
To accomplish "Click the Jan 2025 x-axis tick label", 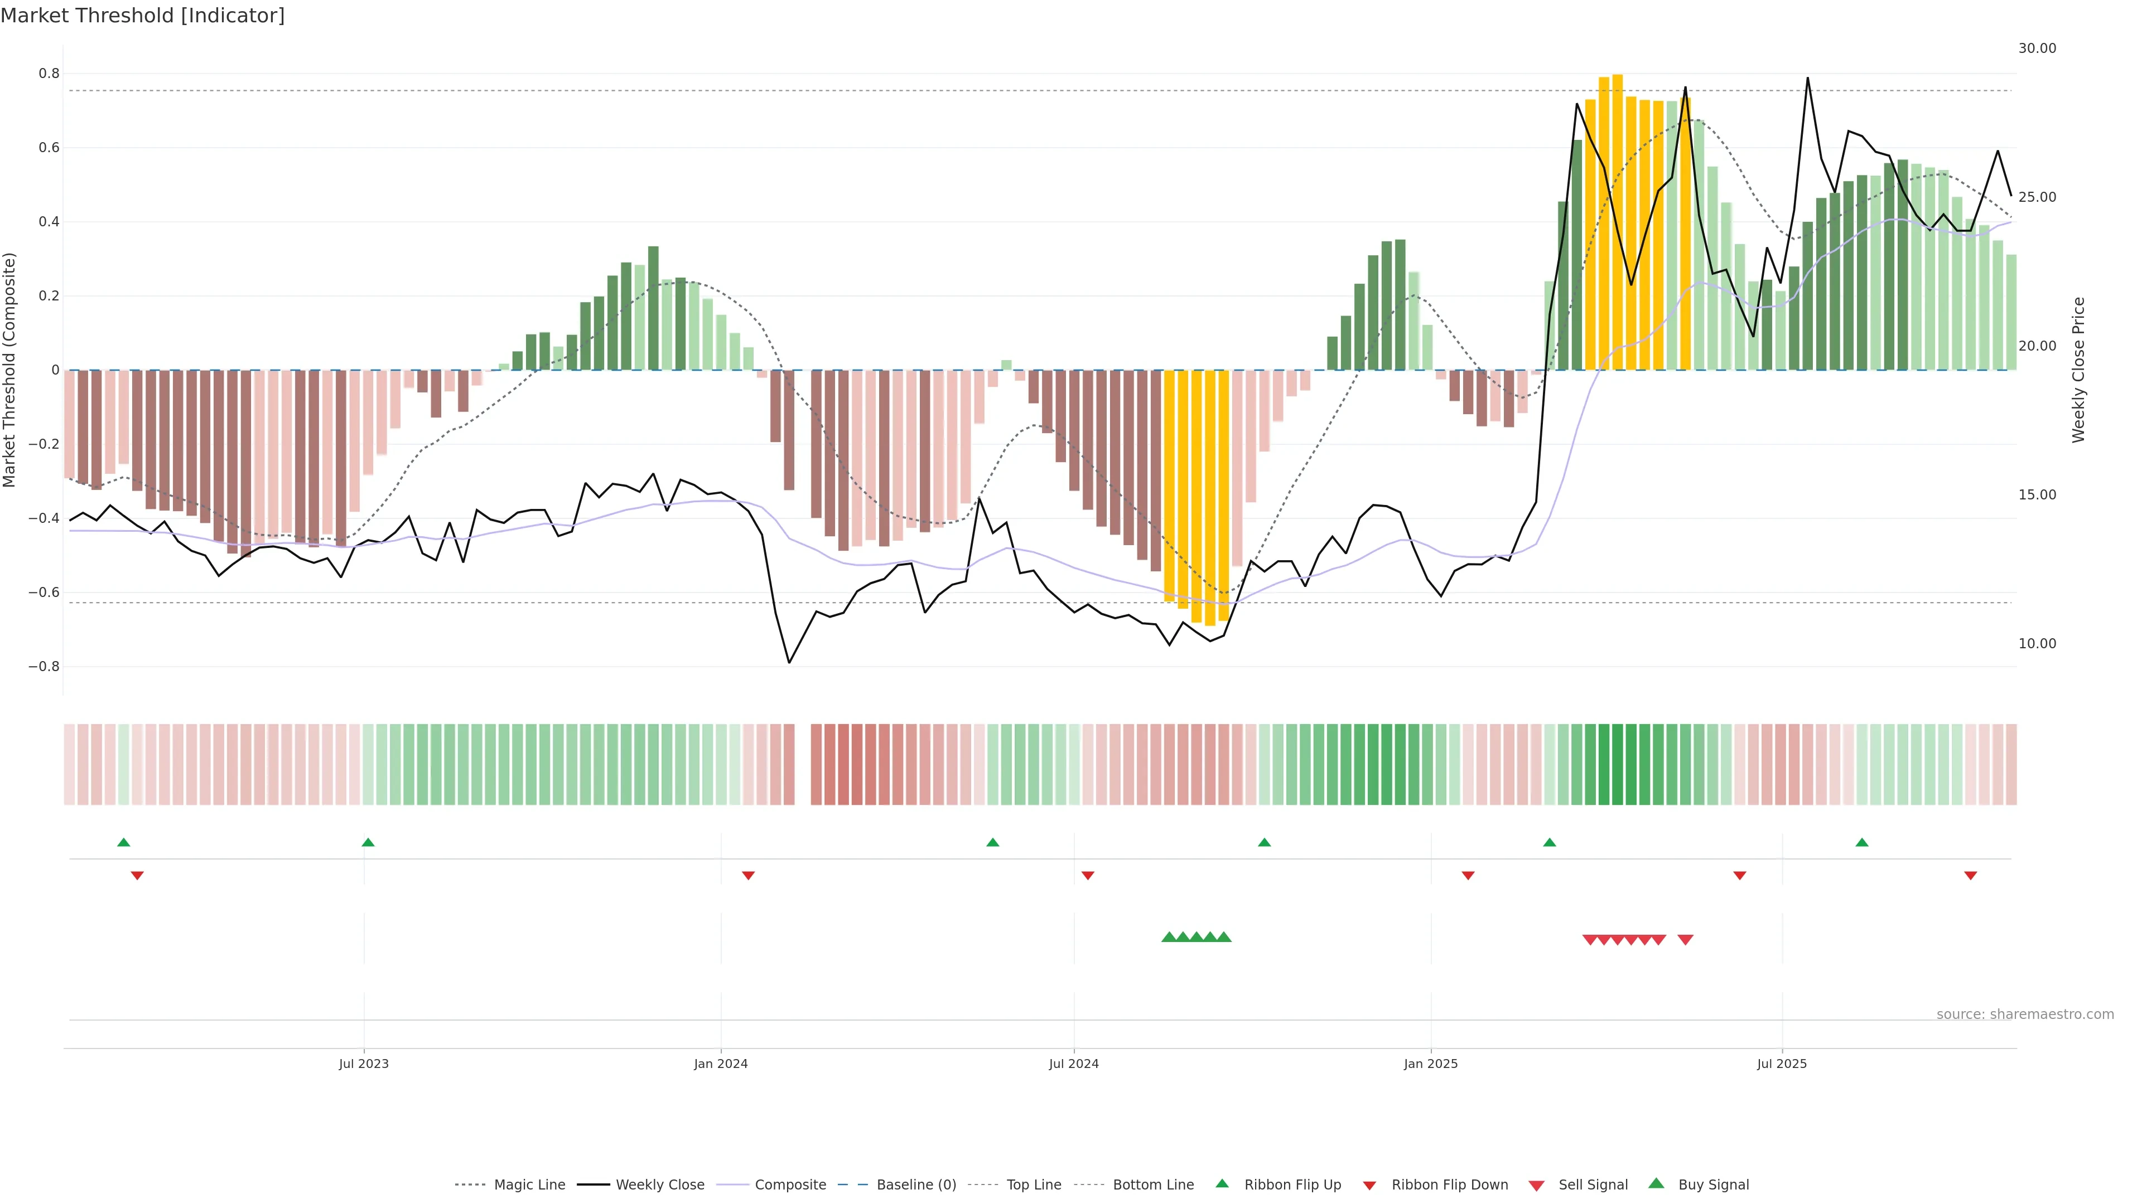I will tap(1430, 1064).
